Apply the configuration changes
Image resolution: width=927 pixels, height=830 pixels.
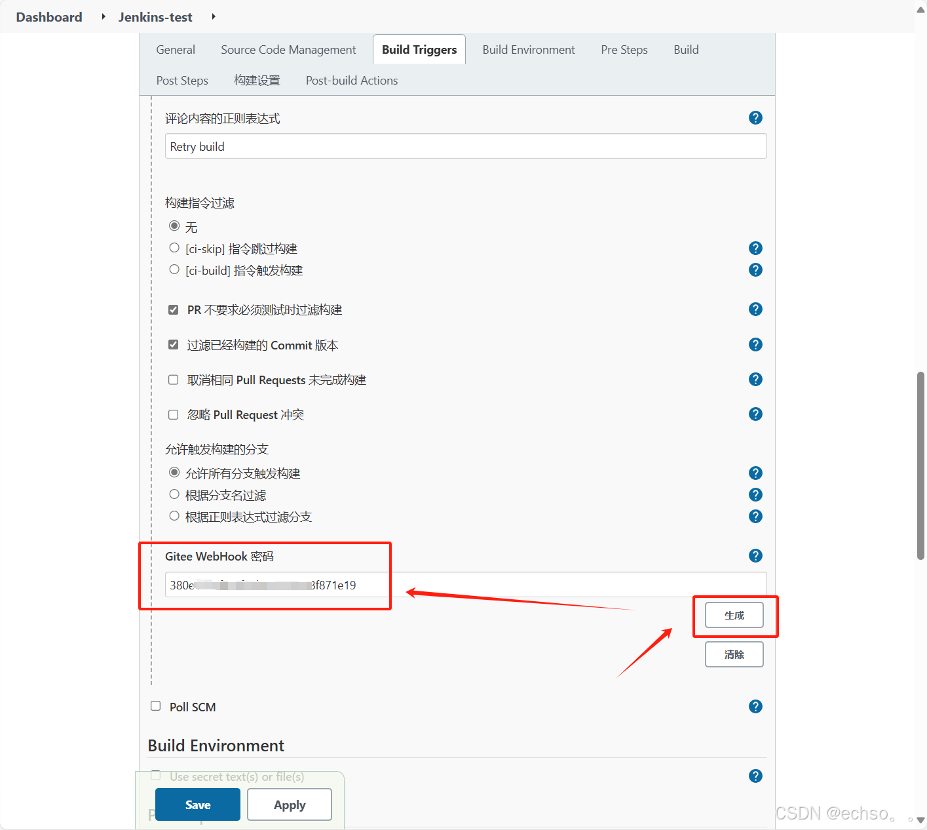click(x=290, y=804)
